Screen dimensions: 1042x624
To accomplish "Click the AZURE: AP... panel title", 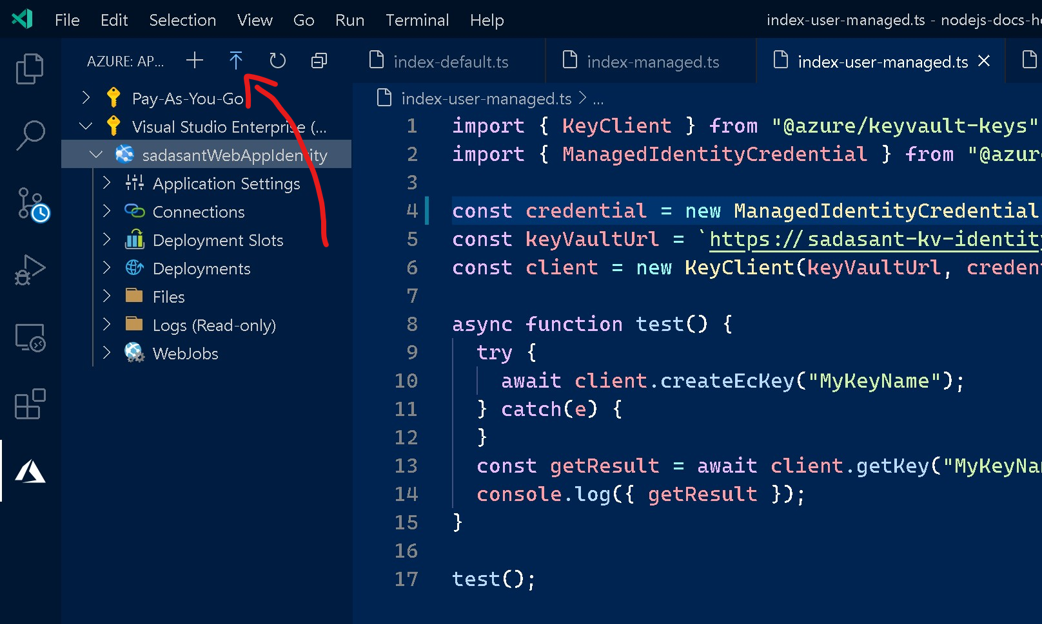I will point(125,61).
